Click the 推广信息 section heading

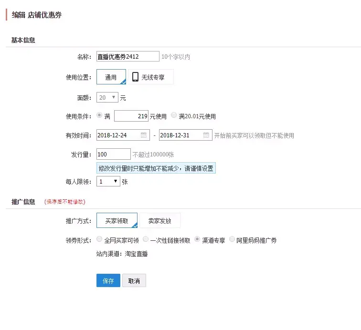pos(23,202)
